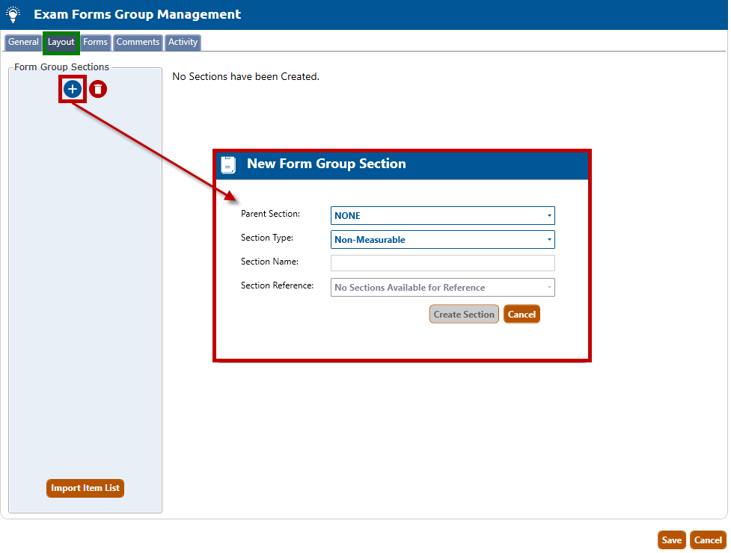
Task: Click the lightbulb icon in the title bar
Action: point(13,14)
